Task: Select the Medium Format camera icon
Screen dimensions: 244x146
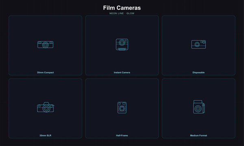Action: tap(199, 107)
